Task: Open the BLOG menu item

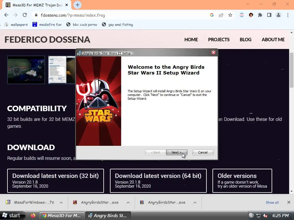Action: pos(245,40)
